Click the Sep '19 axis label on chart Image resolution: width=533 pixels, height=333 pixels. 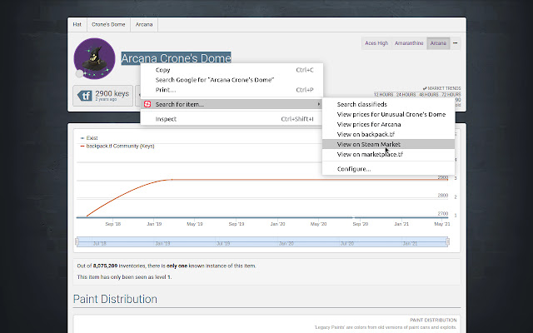(237, 224)
